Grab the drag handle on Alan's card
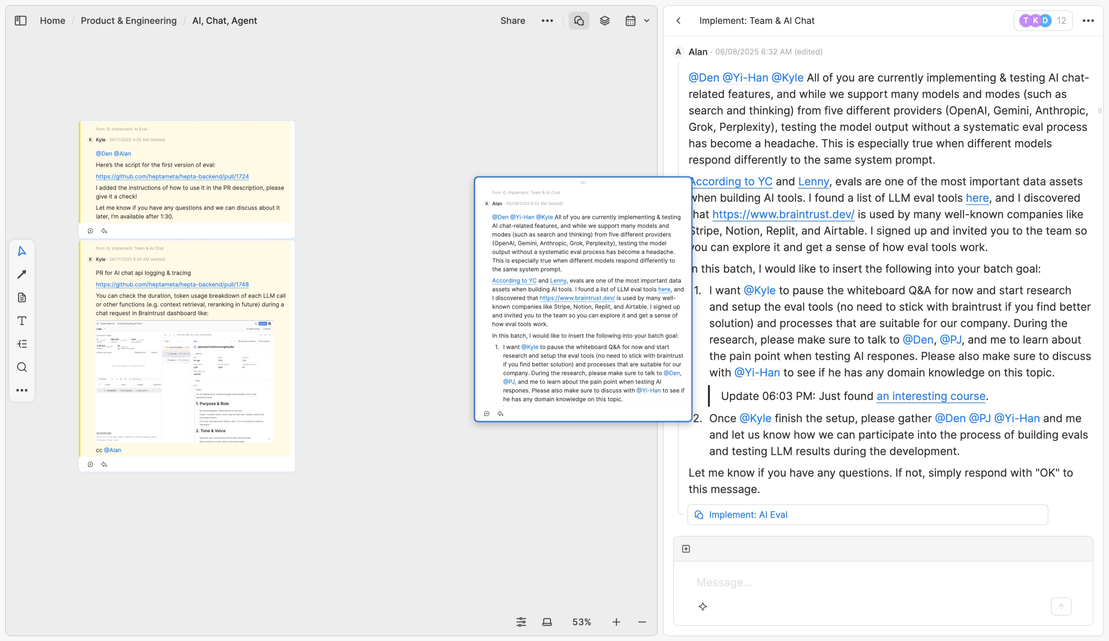 point(583,183)
